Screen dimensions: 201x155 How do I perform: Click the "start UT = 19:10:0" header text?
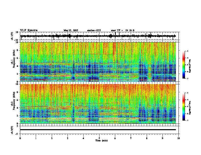point(123,30)
